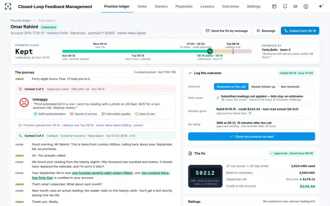The height and width of the screenshot is (206, 330).
Task: Click Send the fix by message button
Action: coord(227,31)
